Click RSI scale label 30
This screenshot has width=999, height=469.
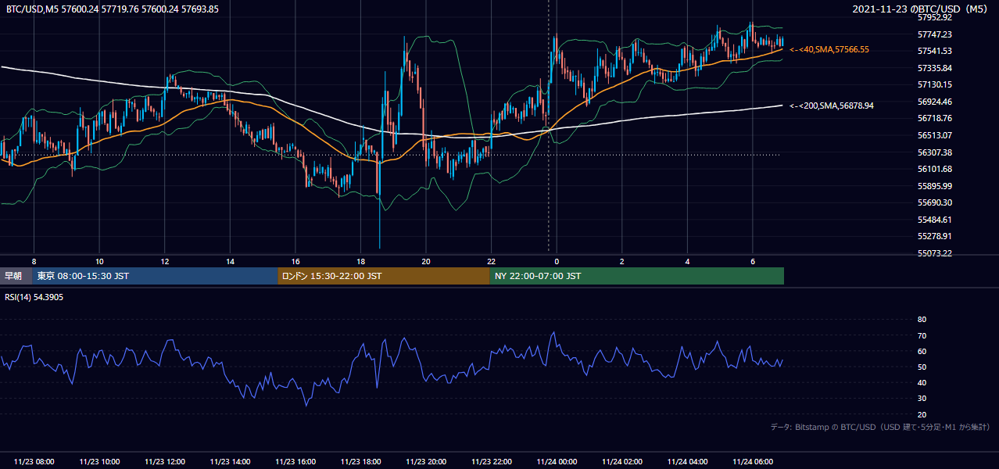(922, 399)
